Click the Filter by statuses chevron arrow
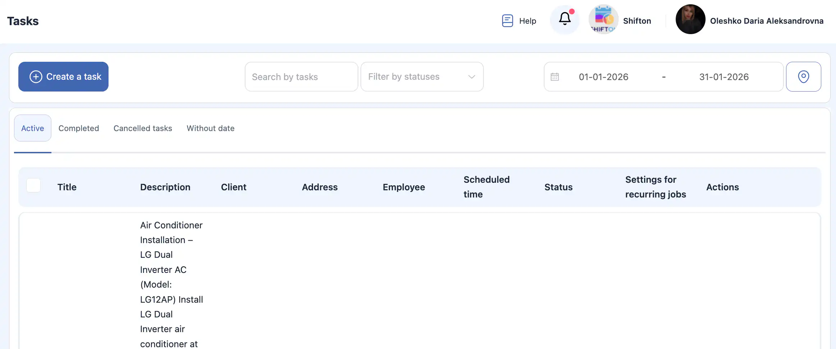Viewport: 836px width, 349px height. (472, 77)
